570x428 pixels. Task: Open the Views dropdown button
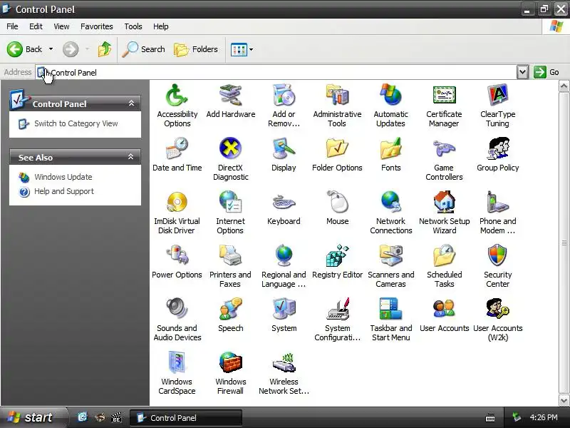pos(242,49)
